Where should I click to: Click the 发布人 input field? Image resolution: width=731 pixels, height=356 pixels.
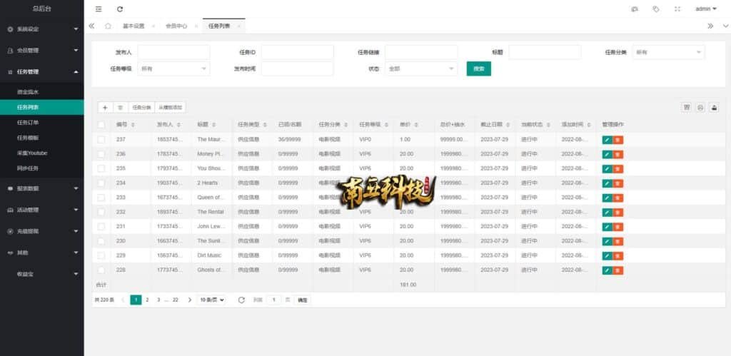pos(173,52)
